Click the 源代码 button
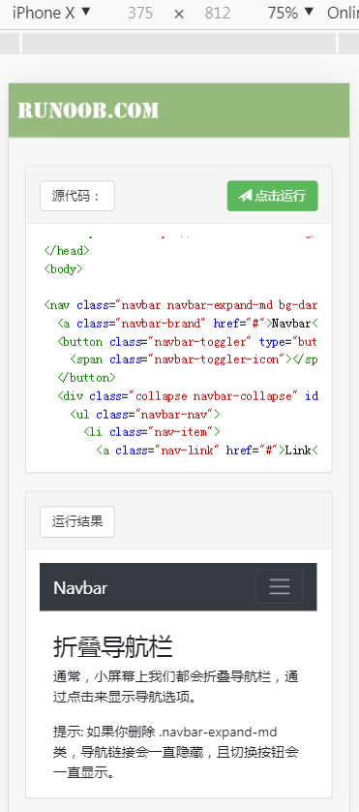 (x=77, y=196)
